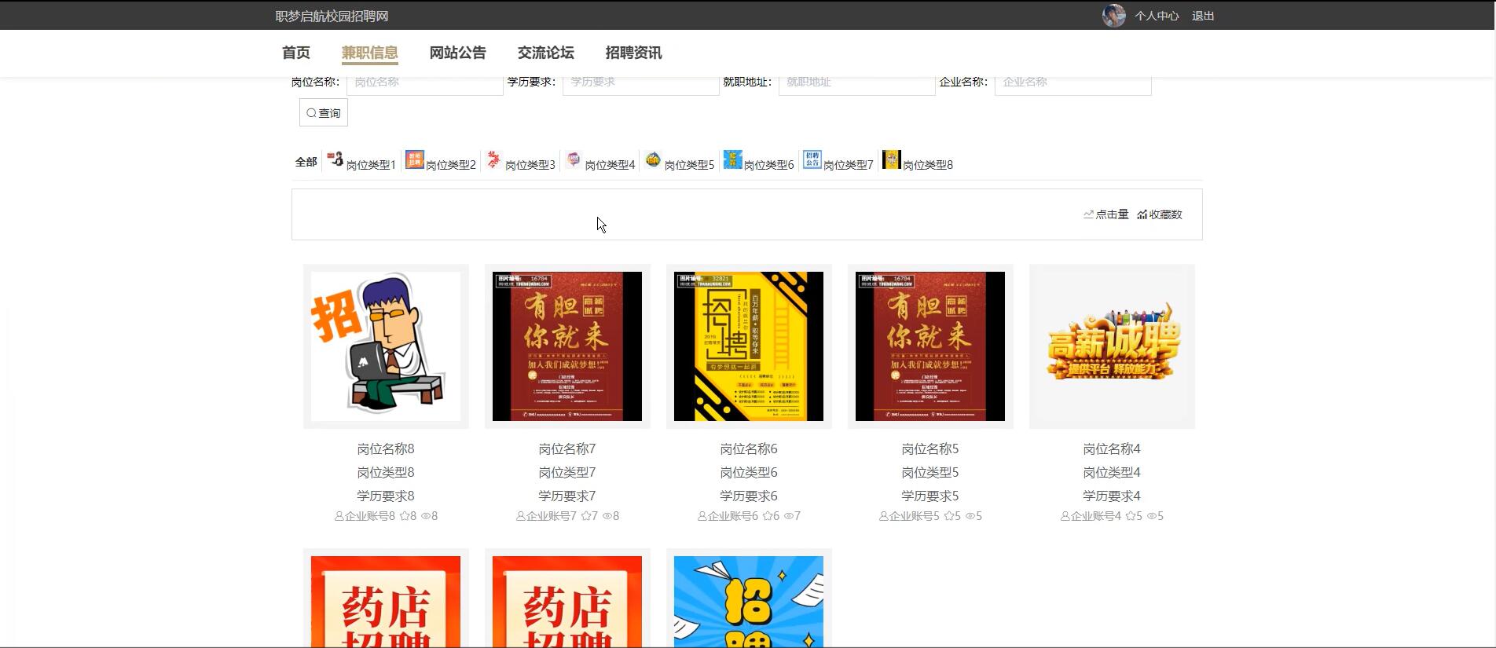Click the 岗位类型8 text under card
The image size is (1496, 648).
(386, 473)
